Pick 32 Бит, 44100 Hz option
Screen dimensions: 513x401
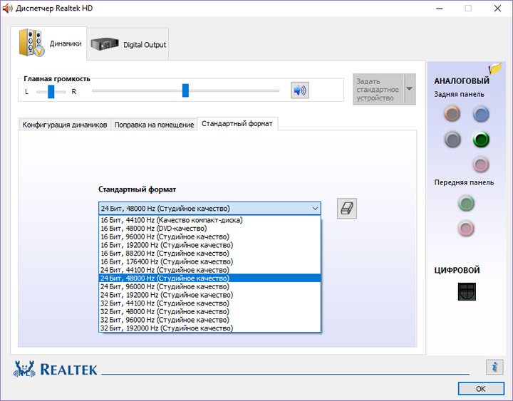click(209, 303)
